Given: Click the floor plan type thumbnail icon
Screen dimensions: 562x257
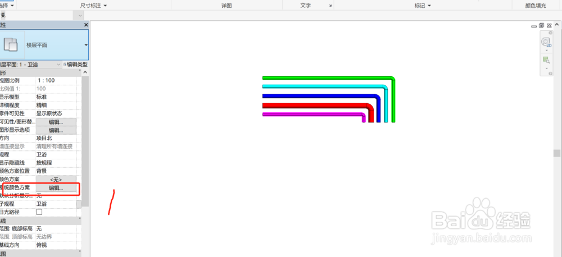Looking at the screenshot, I should point(12,45).
